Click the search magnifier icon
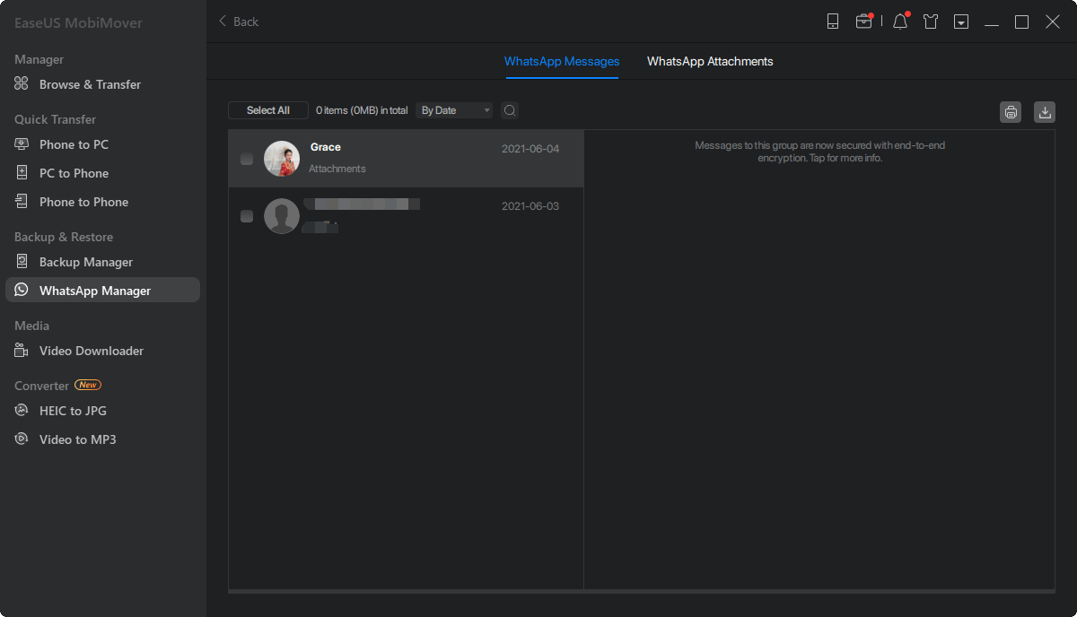Screen dimensions: 1077x617 point(510,110)
